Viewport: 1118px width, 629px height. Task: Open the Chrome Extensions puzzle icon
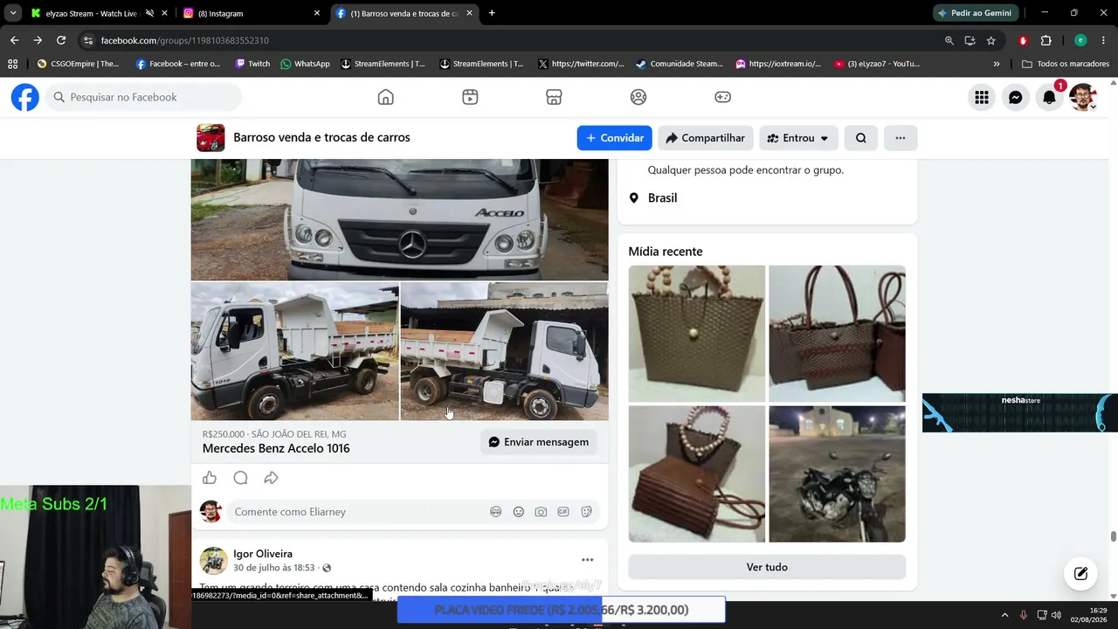(x=1046, y=40)
